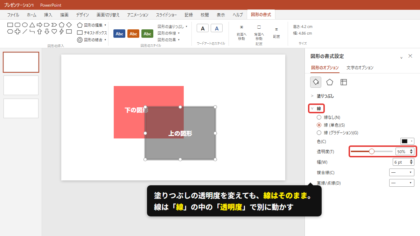
Task: Open the 図形の結合 dropdown
Action: [92, 40]
